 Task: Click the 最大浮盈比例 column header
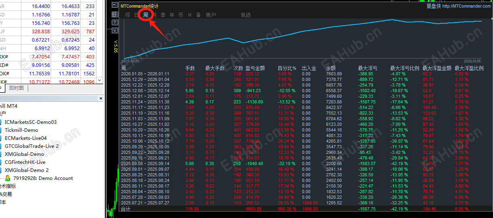point(469,68)
